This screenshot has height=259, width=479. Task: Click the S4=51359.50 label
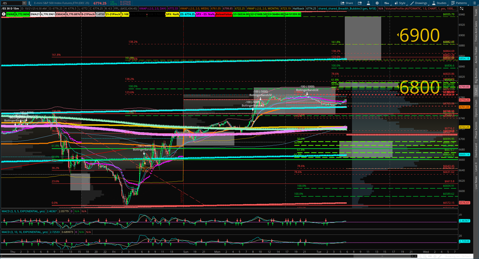coord(293,14)
